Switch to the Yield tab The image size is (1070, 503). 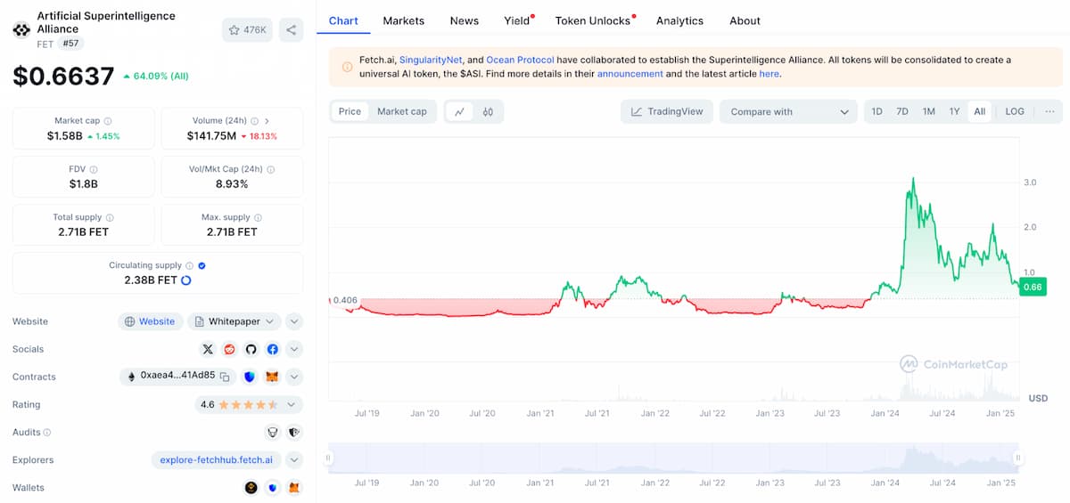point(517,20)
